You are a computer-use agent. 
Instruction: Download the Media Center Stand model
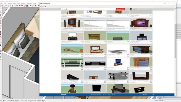pyautogui.click(x=105, y=82)
